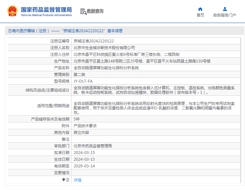Open 政务服务门户 label
Viewport: 245px width, 191px height.
tap(225, 15)
